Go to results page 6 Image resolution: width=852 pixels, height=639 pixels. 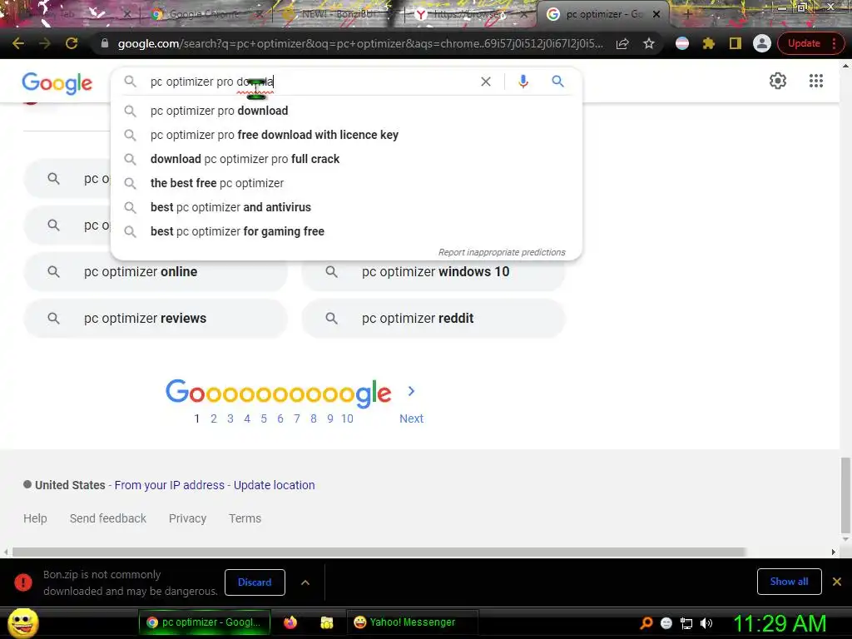280,419
